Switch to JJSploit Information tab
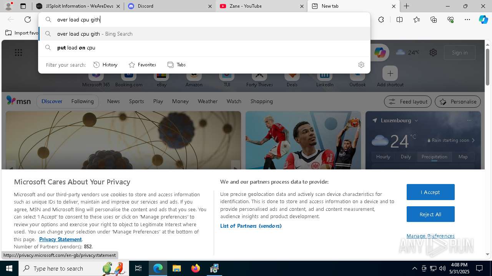Viewport: 492px width, 276px height. (78, 6)
